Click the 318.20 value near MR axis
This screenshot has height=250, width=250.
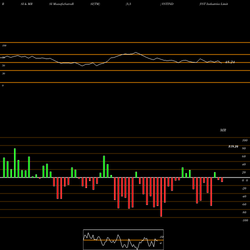pos(233,146)
